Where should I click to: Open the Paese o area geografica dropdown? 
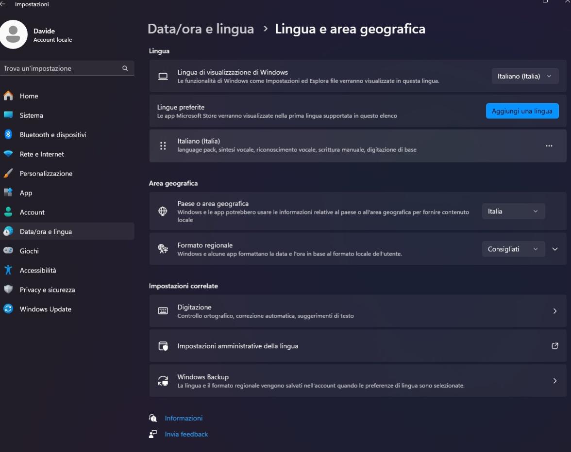(513, 211)
